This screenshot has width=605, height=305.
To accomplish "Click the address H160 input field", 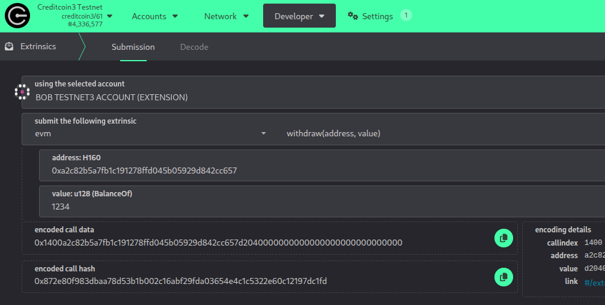I will click(x=318, y=171).
